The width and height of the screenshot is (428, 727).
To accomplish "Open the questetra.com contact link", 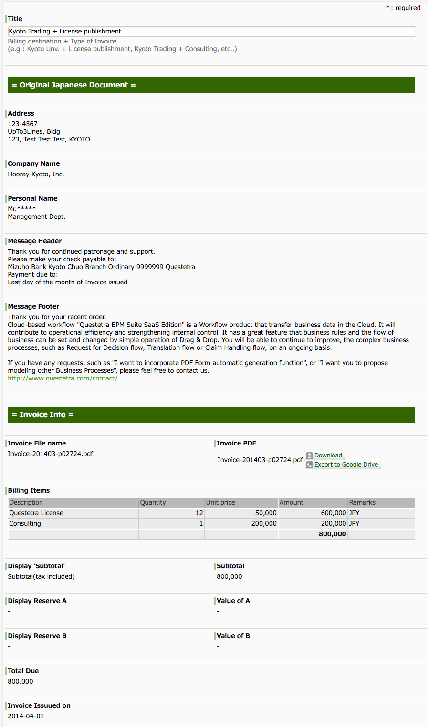I will pyautogui.click(x=63, y=378).
